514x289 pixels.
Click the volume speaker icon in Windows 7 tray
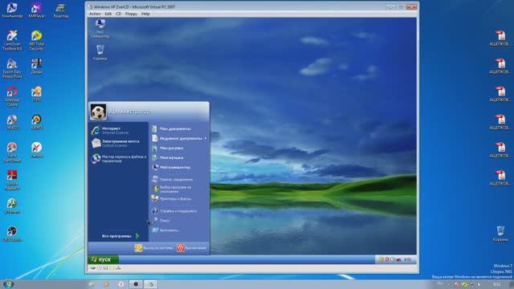[x=479, y=284]
